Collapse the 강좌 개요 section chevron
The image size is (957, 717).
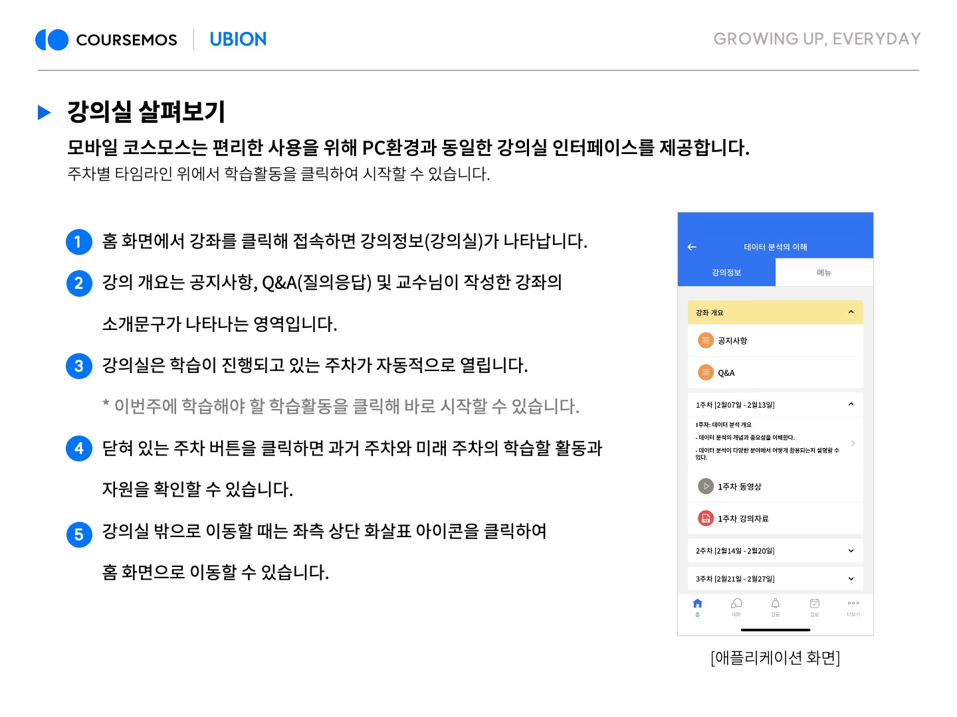851,312
